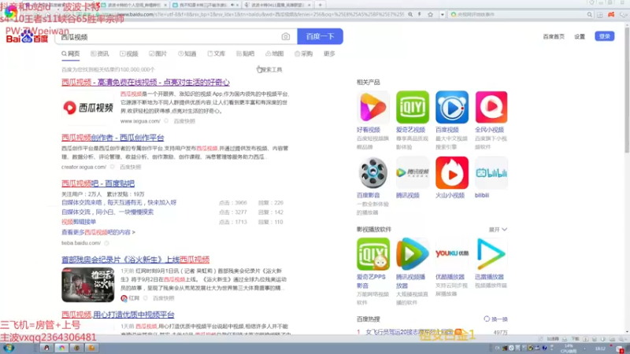Click the orange folder taskbar icon

point(91,348)
